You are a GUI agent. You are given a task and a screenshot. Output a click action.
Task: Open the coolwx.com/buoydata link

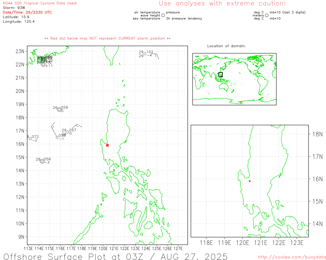pos(292,257)
